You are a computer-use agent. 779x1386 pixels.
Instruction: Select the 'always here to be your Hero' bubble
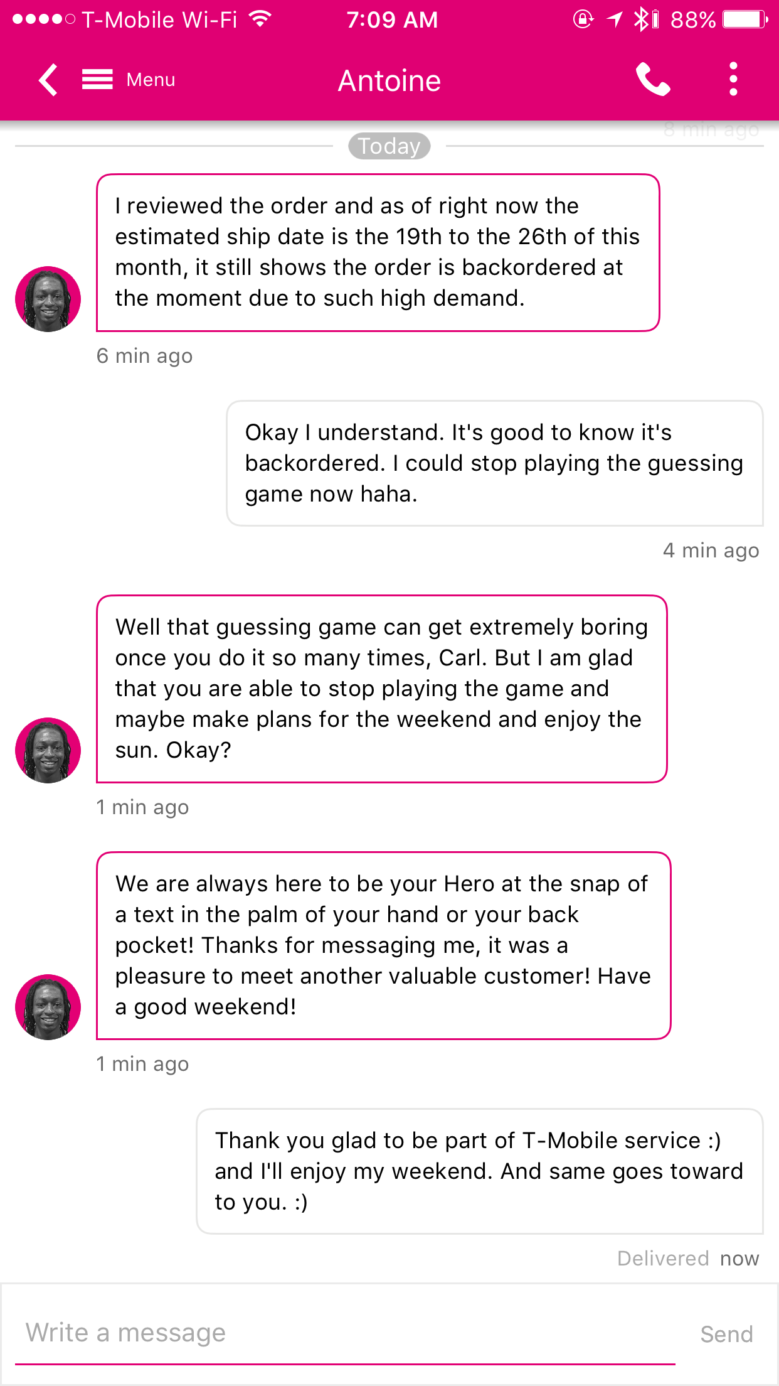point(383,945)
